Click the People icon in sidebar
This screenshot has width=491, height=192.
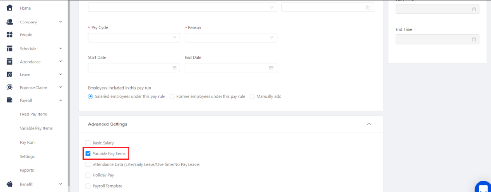pyautogui.click(x=10, y=35)
